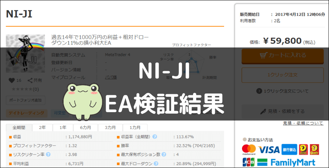Viewport: 329px width, 168px height.
Task: Click the NI-JI product thumbnail image
Action: click(x=25, y=53)
